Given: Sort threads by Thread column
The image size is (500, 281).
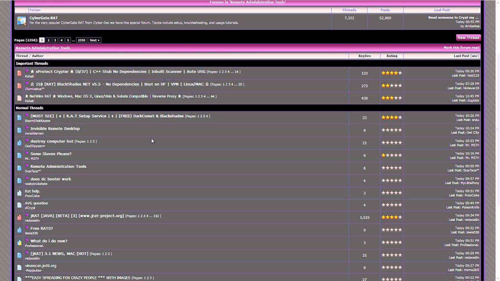Looking at the screenshot, I should 22,56.
